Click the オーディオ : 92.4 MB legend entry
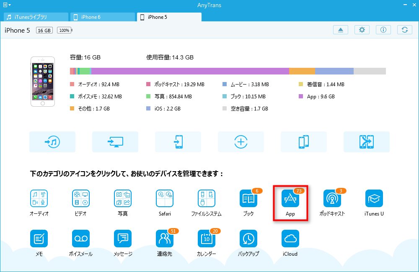This screenshot has width=419, height=272. point(95,85)
